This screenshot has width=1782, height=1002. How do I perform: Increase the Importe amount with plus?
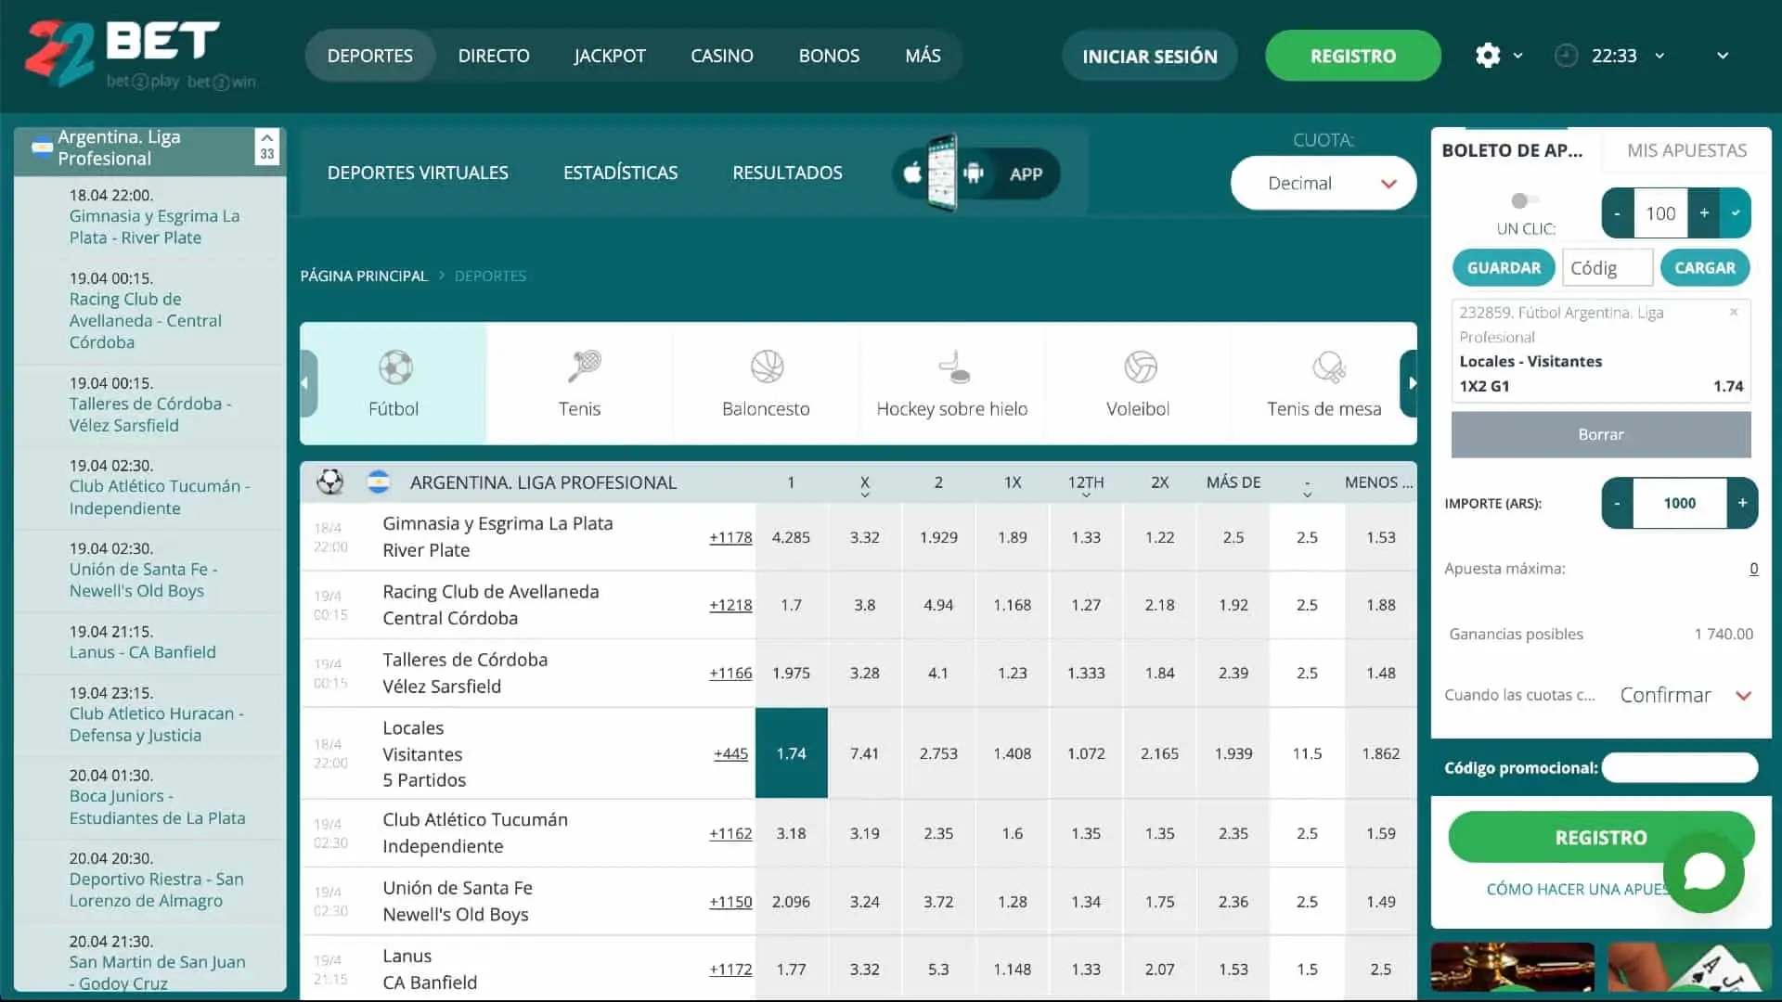pyautogui.click(x=1742, y=503)
